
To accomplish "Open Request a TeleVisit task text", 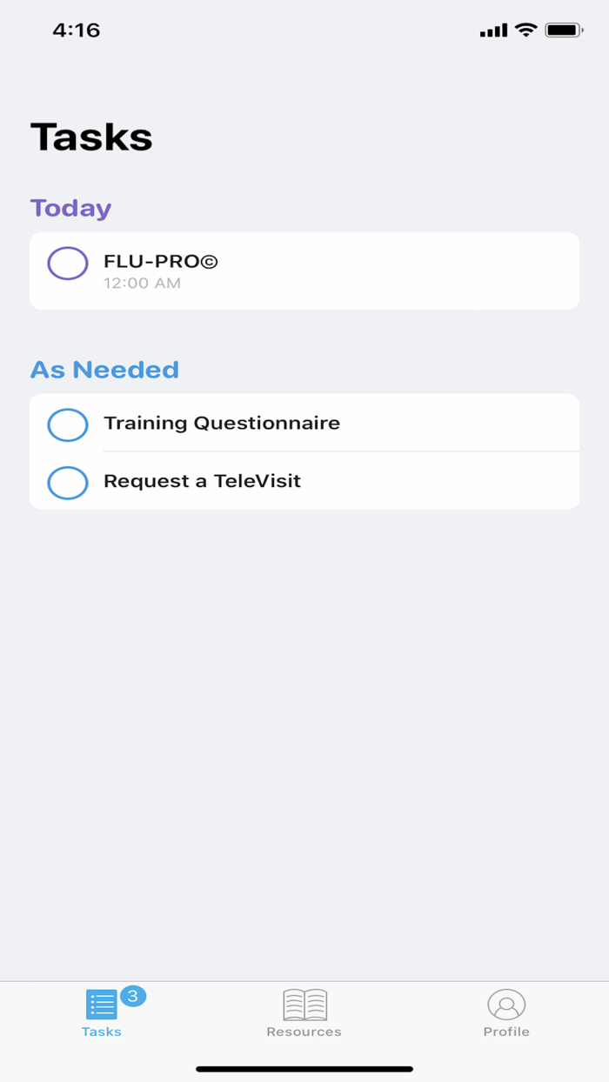I will [202, 481].
